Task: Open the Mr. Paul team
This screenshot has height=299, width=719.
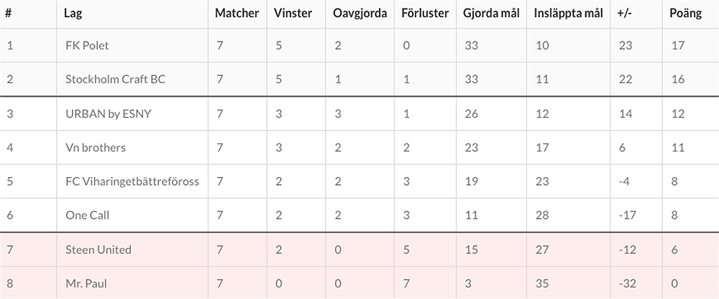Action: [87, 283]
